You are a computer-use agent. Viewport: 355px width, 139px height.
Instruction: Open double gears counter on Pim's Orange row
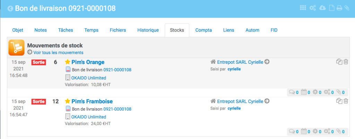(x=329, y=92)
